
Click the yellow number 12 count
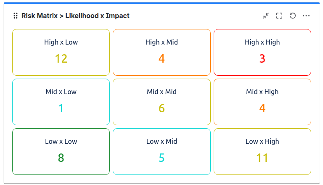(x=61, y=59)
